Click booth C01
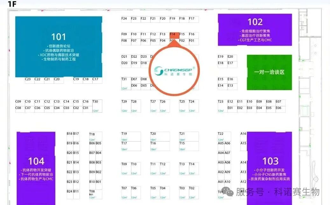The width and height of the screenshot is (330, 205). 88,109
